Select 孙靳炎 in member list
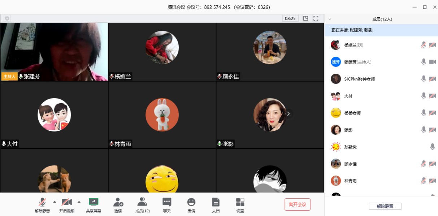Viewport: 438px width, 216px height. [350, 147]
